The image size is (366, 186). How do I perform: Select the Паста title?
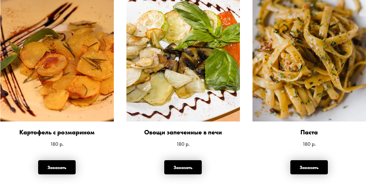(309, 132)
